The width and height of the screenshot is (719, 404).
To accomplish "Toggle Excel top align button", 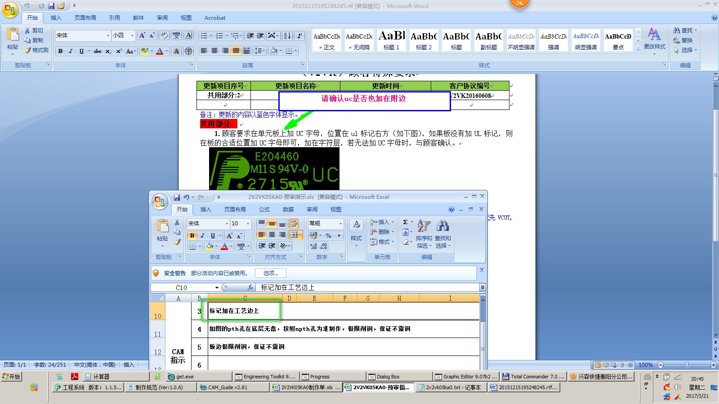I will pyautogui.click(x=262, y=224).
